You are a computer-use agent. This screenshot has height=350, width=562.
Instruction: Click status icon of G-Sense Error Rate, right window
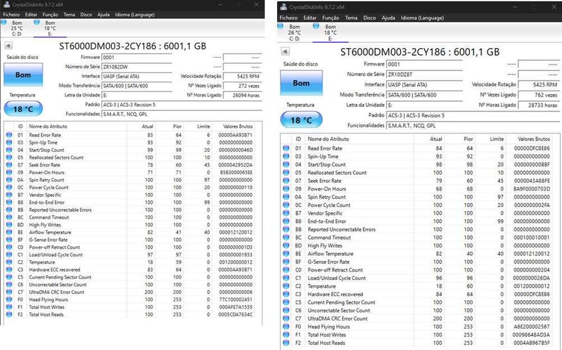coord(286,261)
